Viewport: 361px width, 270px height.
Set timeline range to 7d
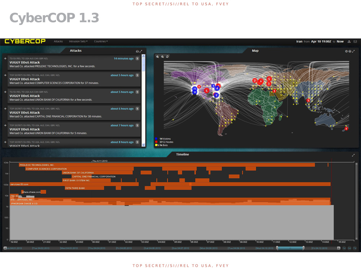(x=355, y=248)
